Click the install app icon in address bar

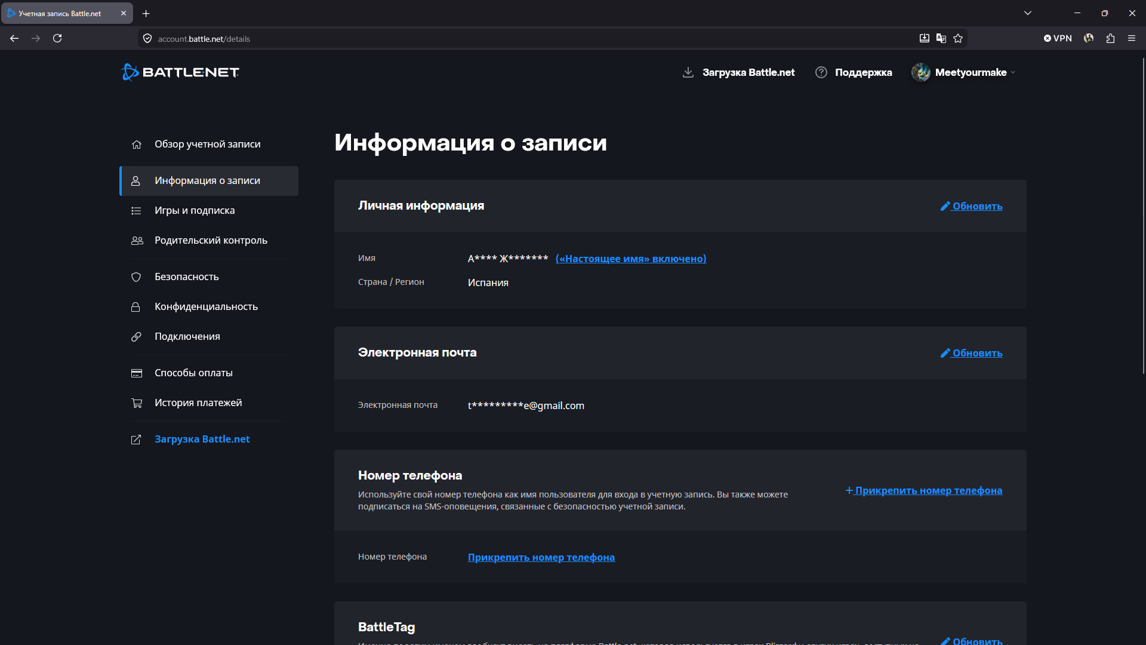[925, 38]
